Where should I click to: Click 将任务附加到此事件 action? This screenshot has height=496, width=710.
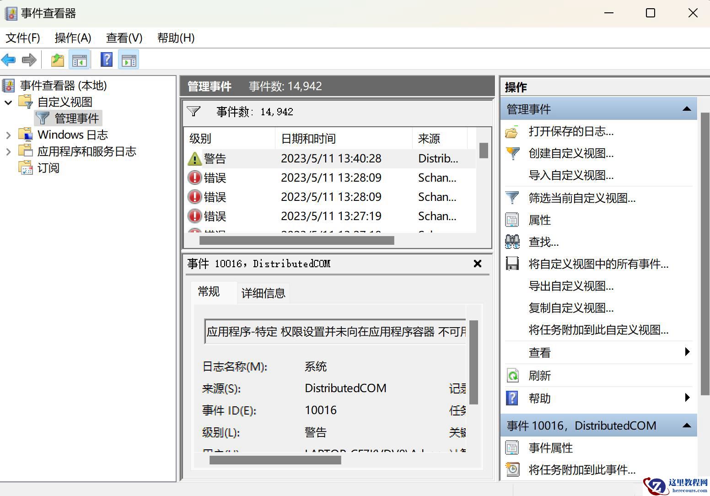tap(581, 469)
